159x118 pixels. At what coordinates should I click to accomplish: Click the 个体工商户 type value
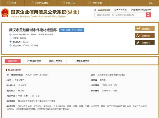(19, 80)
